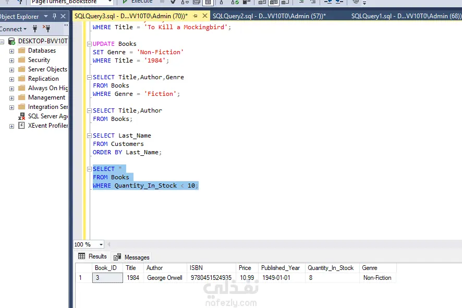Select the DESKTOP-BVV10T server icon
The width and height of the screenshot is (462, 308).
pos(11,41)
